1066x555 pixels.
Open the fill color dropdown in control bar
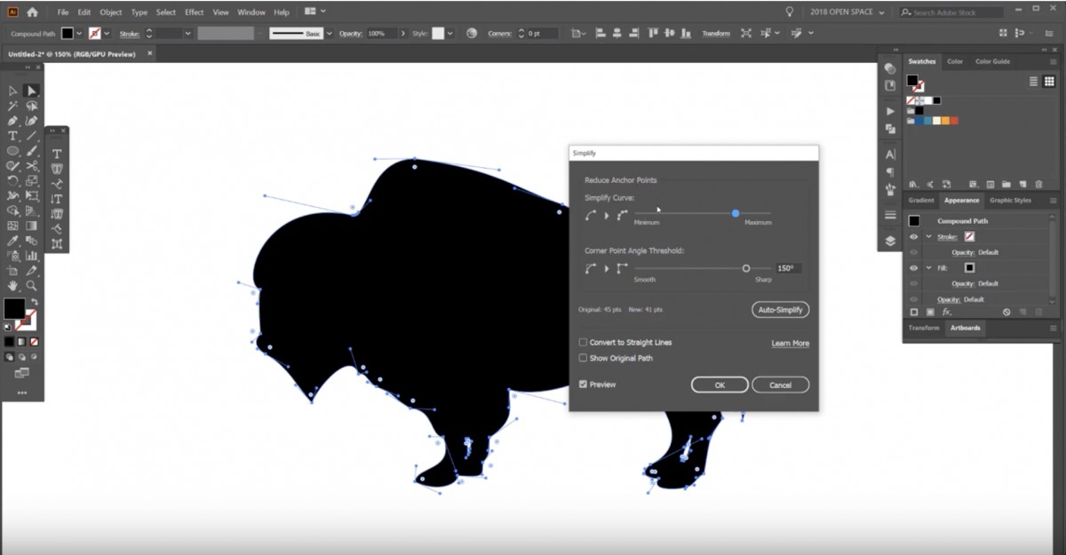pyautogui.click(x=79, y=33)
